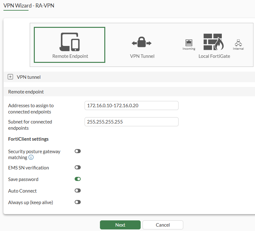Open the Security posture matching info tooltip

31,158
